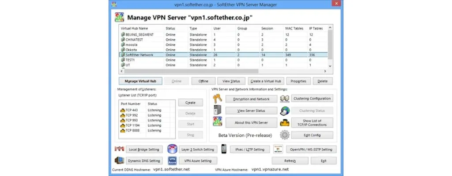Viewport: 452px width, 176px height.
Task: Open Clustering Configuration
Action: [312, 99]
